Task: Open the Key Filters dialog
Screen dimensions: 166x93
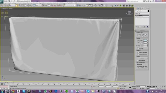Action: pyautogui.click(x=142, y=88)
